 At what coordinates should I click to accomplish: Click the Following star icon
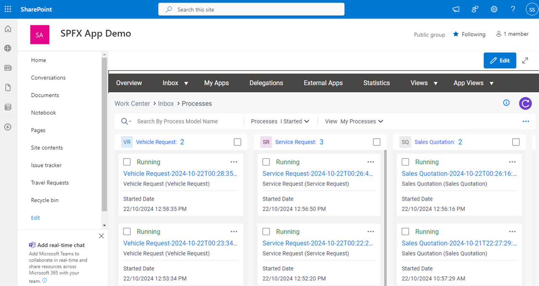click(456, 34)
